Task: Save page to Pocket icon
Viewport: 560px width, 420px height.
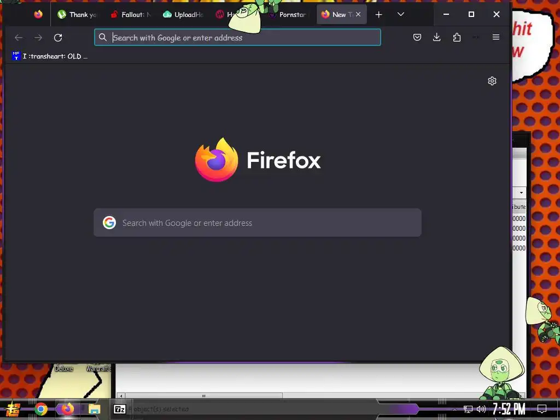Action: coord(417,37)
